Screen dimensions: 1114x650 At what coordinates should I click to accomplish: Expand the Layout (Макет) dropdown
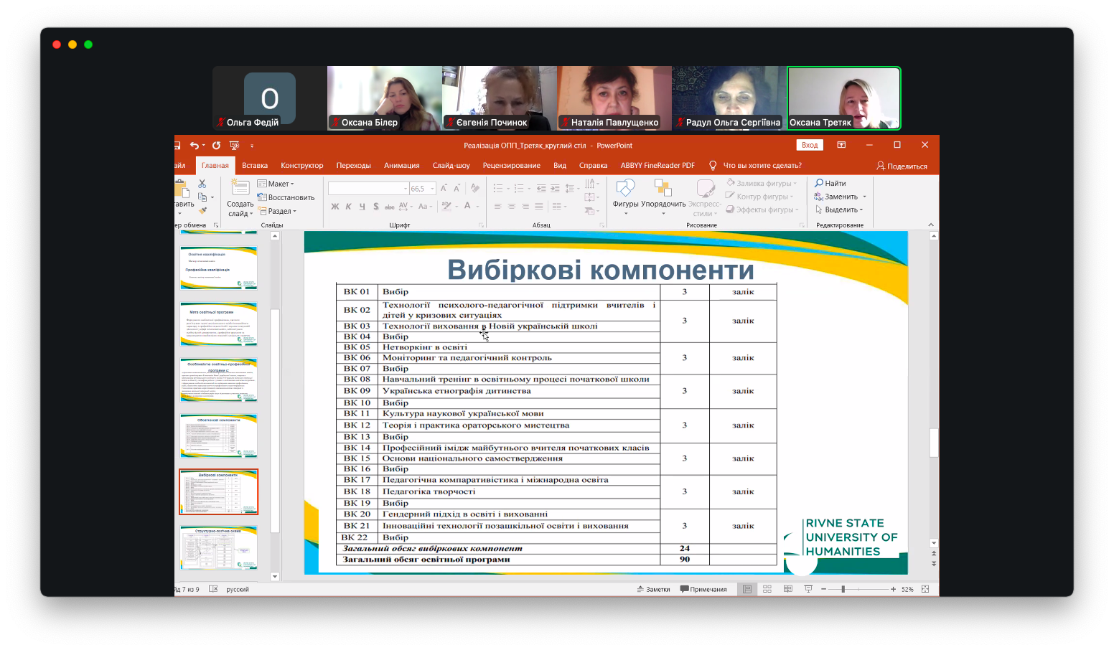(x=276, y=184)
